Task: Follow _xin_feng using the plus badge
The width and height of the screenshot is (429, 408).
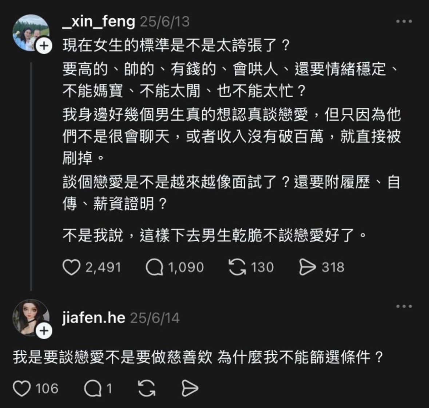Action: (x=44, y=46)
